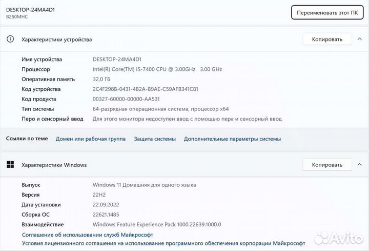Collapse the Характеристики Windows section chevron
The image size is (369, 251).
click(x=359, y=165)
